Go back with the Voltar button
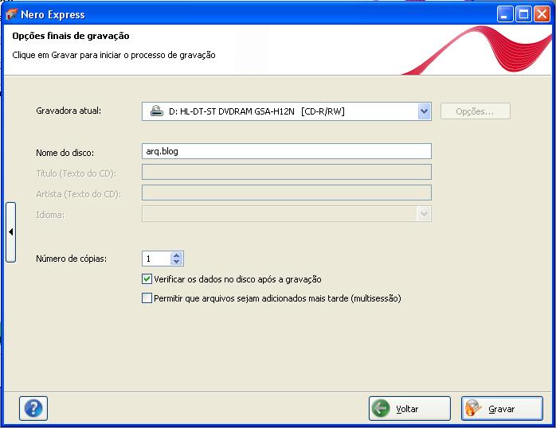The height and width of the screenshot is (428, 556). click(x=409, y=409)
